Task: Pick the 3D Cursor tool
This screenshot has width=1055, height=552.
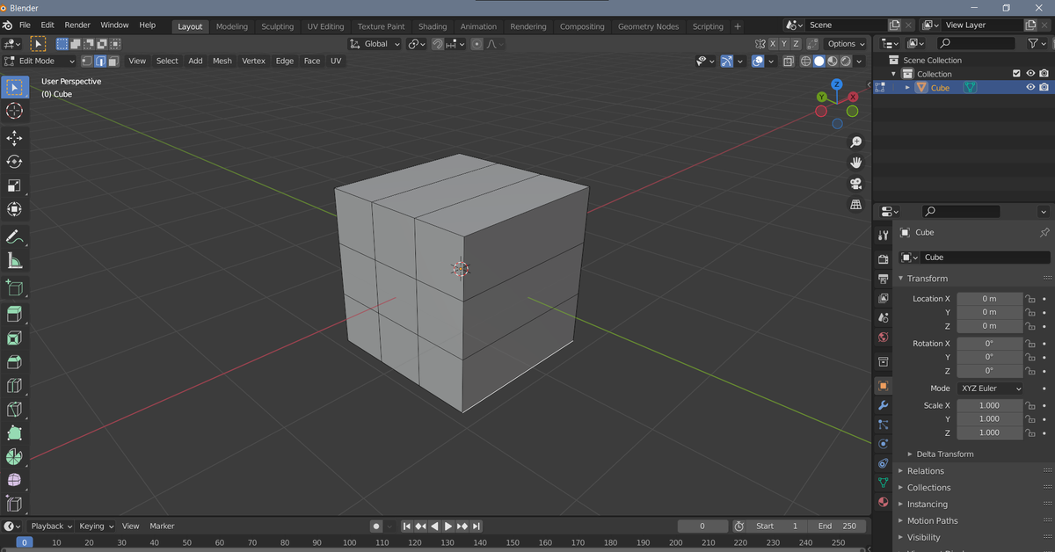Action: 14,111
